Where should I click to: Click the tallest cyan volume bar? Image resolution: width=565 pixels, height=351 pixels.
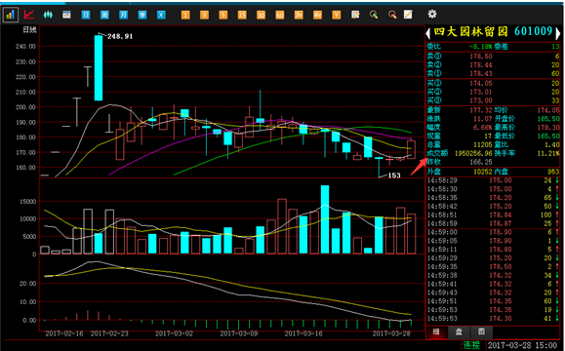325,219
